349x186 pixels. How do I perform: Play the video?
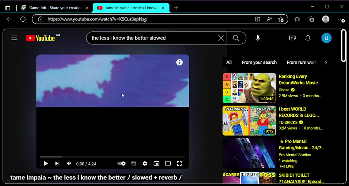click(x=46, y=164)
